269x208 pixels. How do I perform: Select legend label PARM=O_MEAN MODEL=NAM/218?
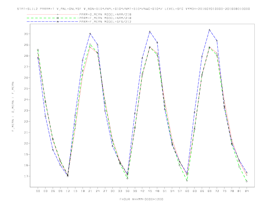coord(105,14)
